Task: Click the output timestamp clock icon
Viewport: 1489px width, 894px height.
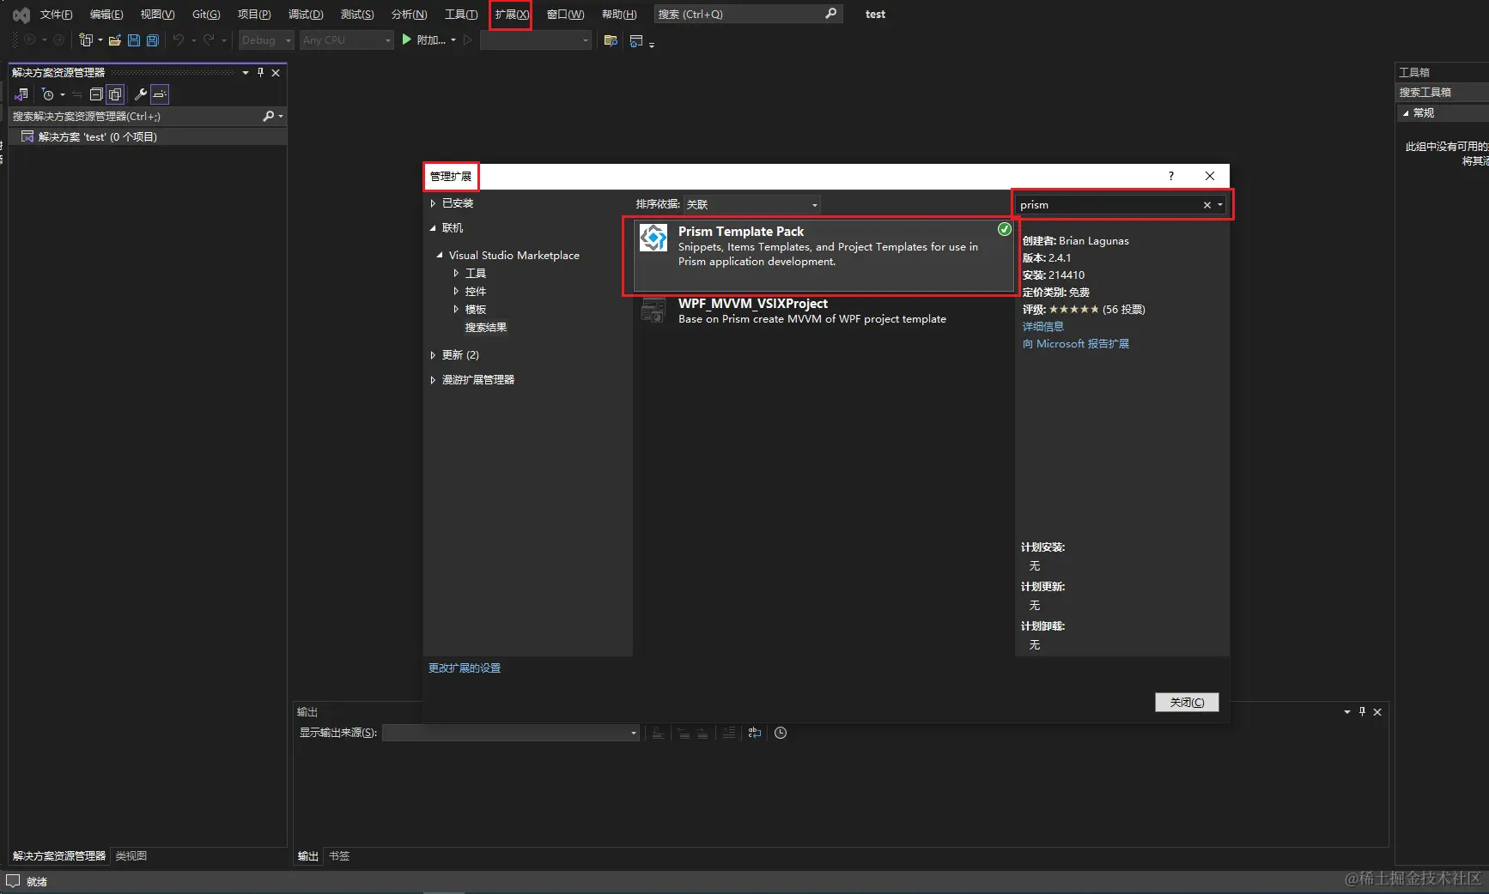Action: 781,733
